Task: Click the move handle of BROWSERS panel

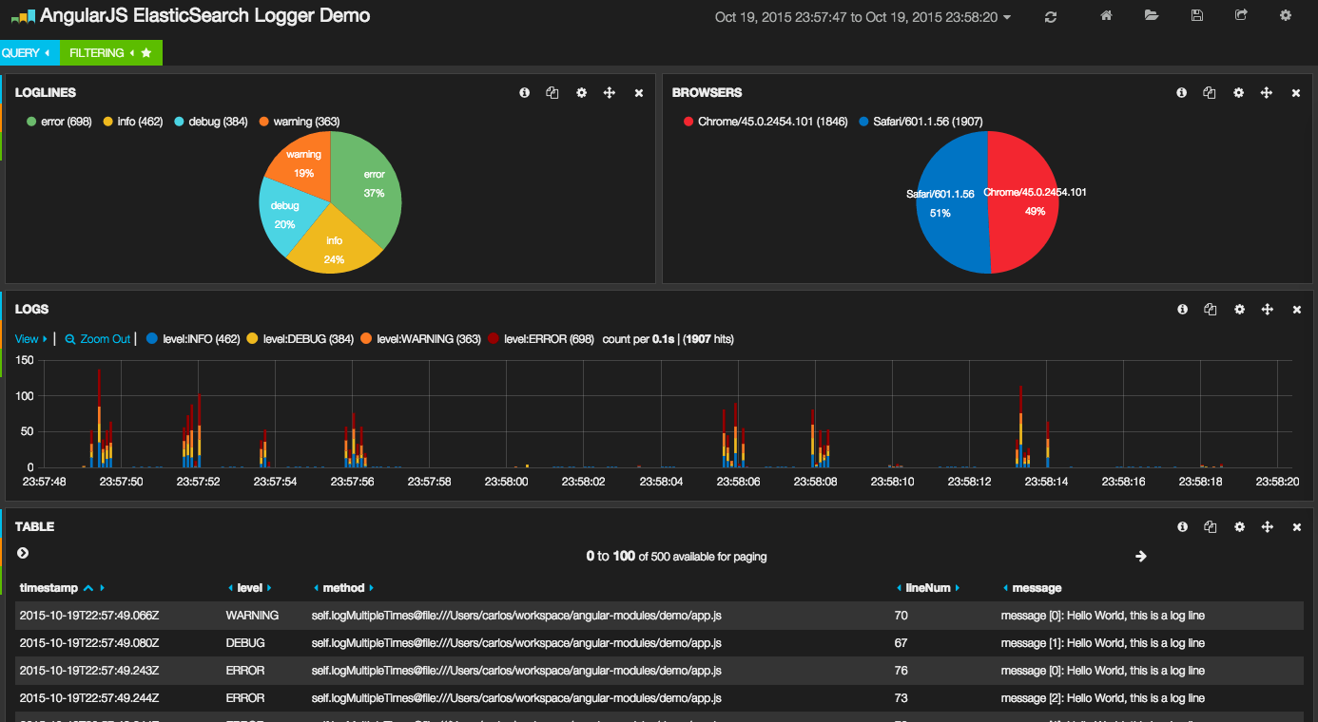Action: [x=1267, y=93]
